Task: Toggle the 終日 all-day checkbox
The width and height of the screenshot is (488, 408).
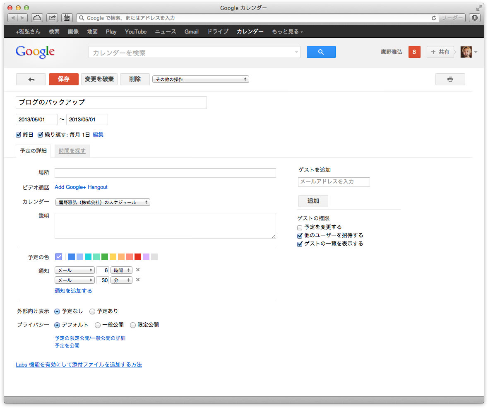Action: click(18, 135)
